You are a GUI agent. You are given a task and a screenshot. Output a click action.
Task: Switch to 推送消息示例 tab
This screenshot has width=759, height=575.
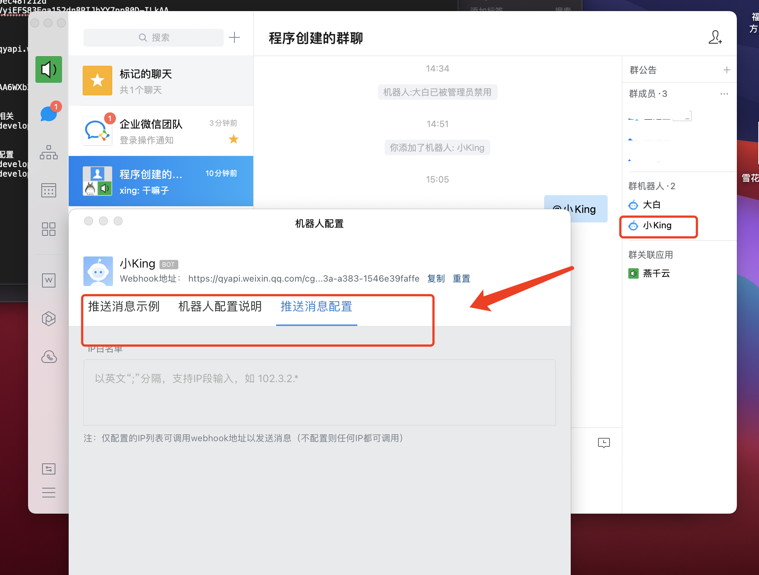coord(124,306)
